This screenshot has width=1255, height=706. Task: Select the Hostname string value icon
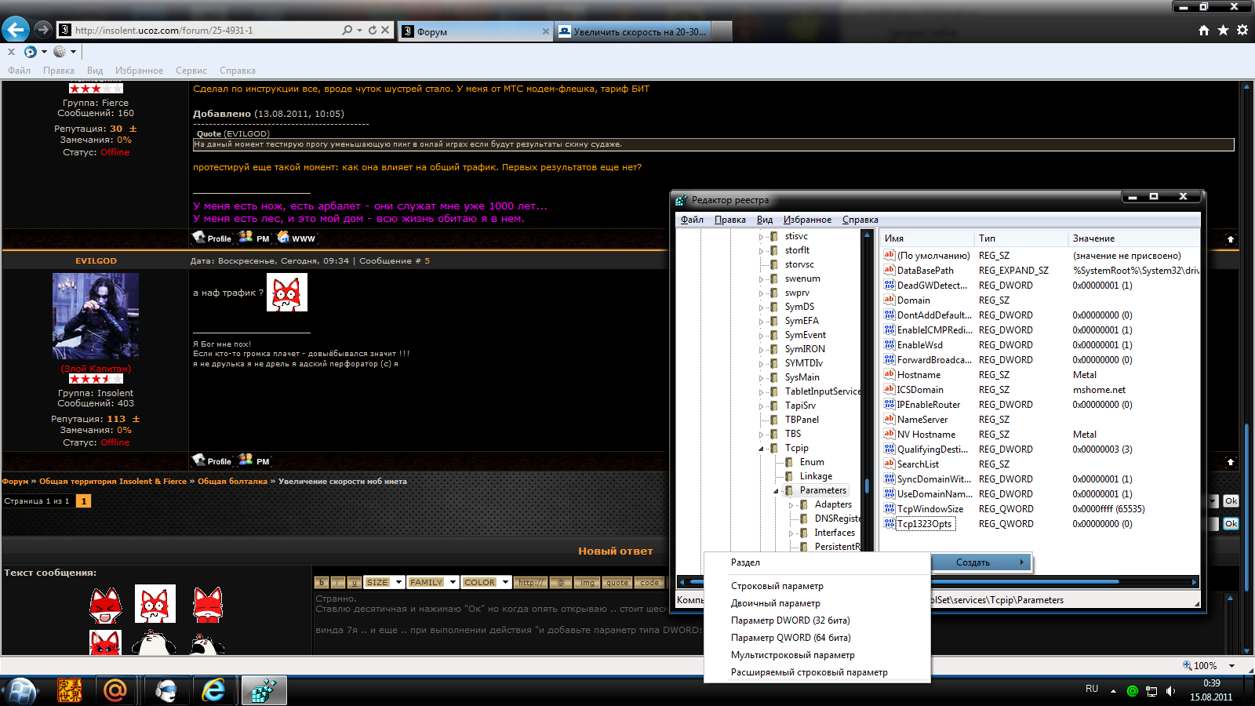pos(889,374)
